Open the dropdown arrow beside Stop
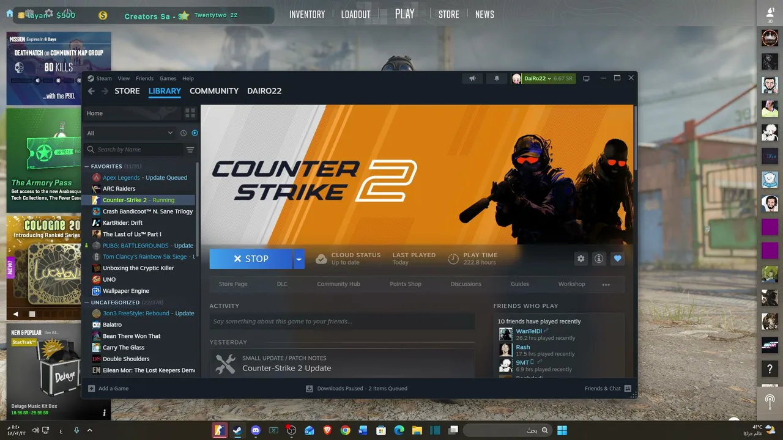The width and height of the screenshot is (783, 440). [299, 259]
